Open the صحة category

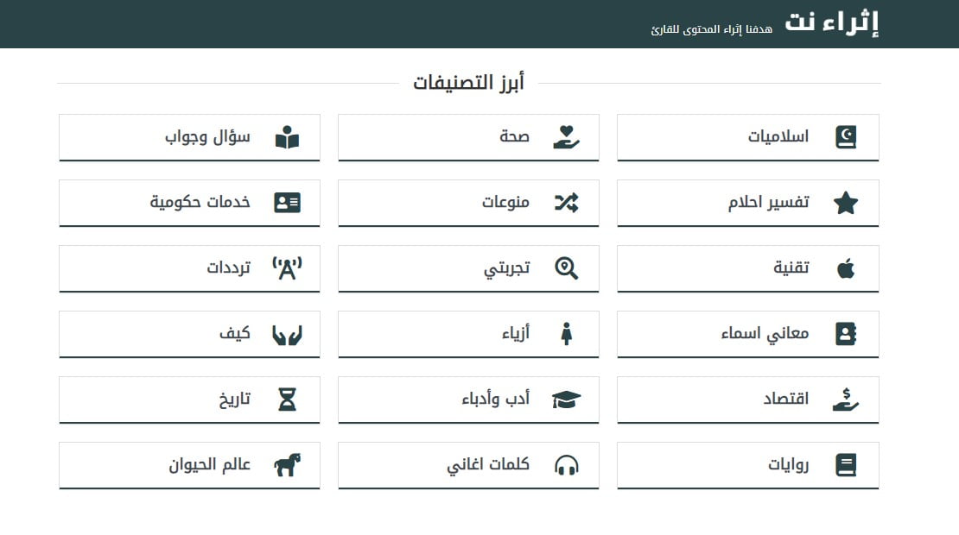(468, 137)
